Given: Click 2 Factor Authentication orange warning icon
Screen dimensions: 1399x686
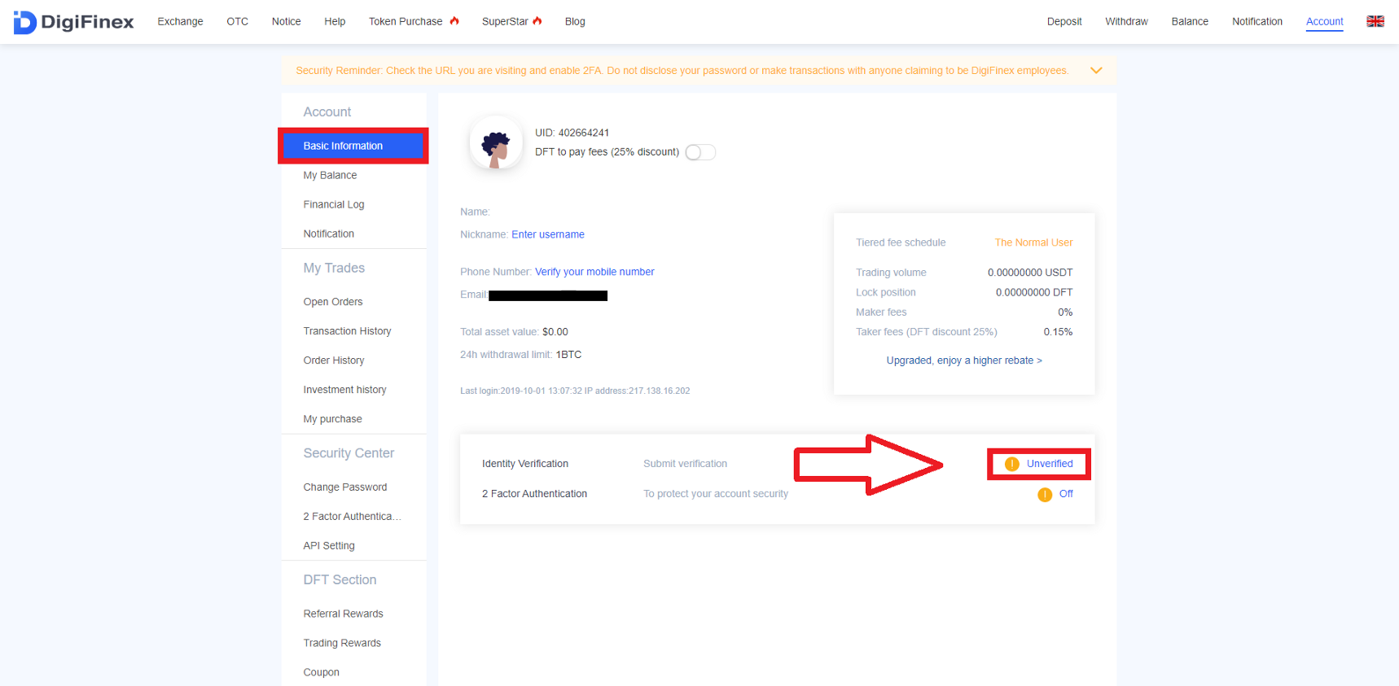Looking at the screenshot, I should click(1045, 495).
